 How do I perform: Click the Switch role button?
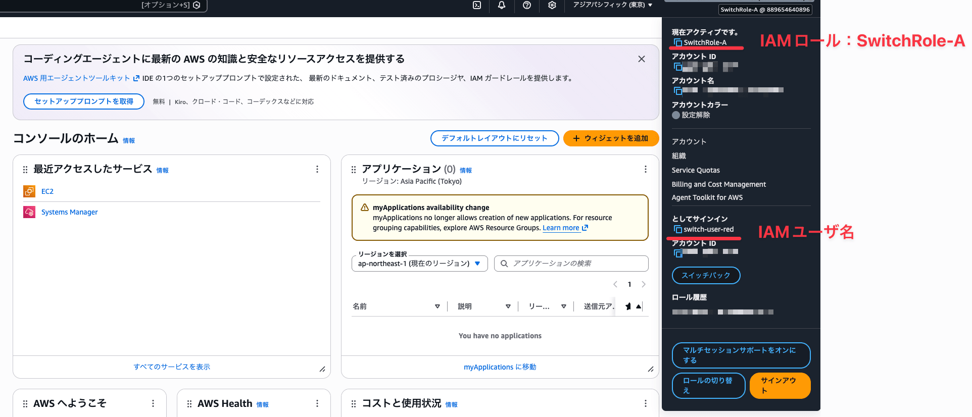pyautogui.click(x=708, y=386)
